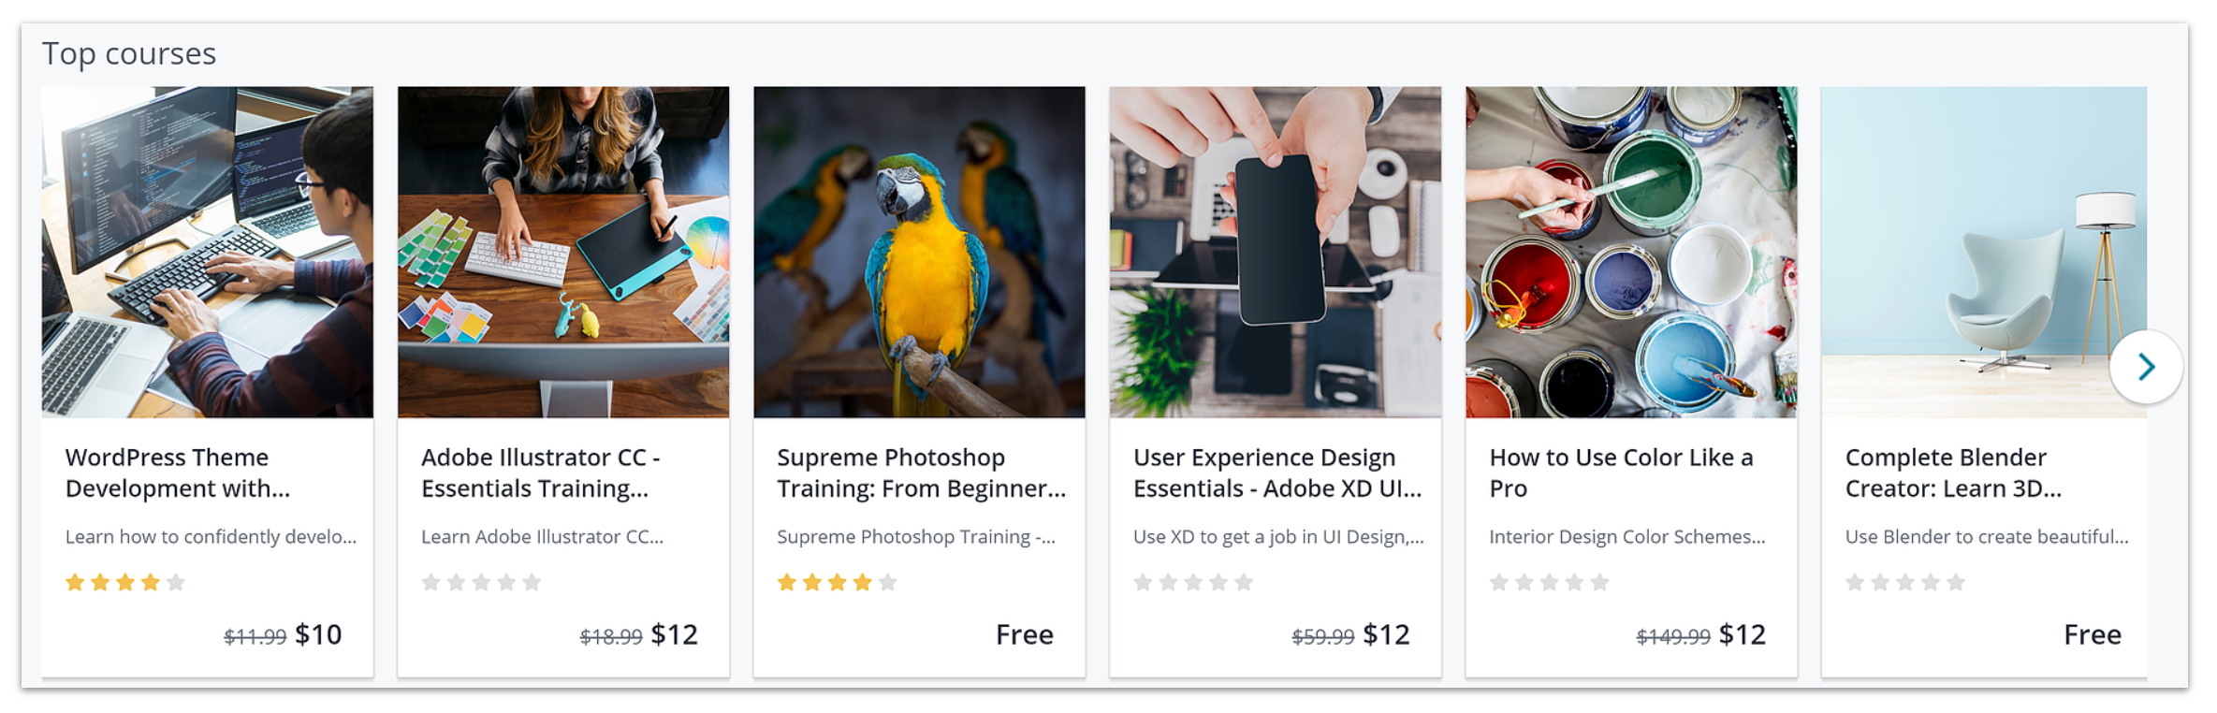2217x713 pixels.
Task: Select the paint cans color course image
Action: (1631, 253)
